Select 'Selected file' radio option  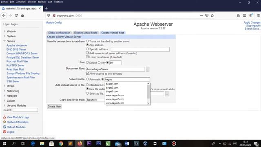coord(87,94)
